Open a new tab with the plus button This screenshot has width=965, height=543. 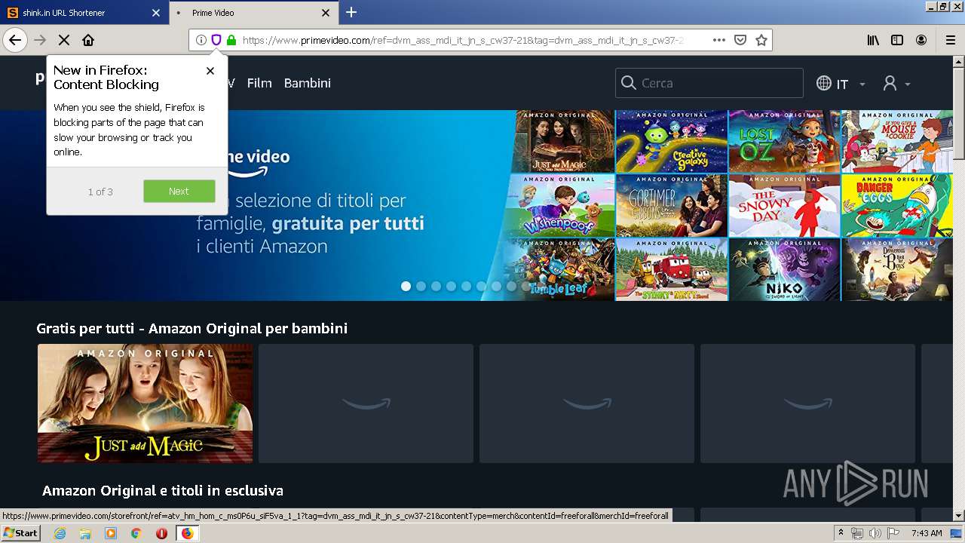click(x=351, y=12)
